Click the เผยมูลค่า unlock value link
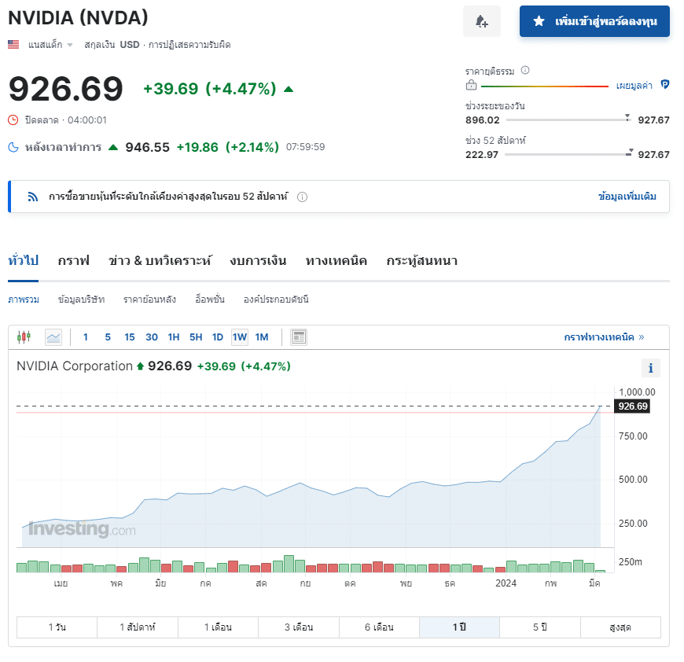684x662 pixels. 634,86
